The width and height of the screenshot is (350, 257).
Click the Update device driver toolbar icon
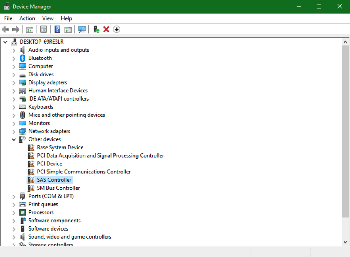coord(96,29)
